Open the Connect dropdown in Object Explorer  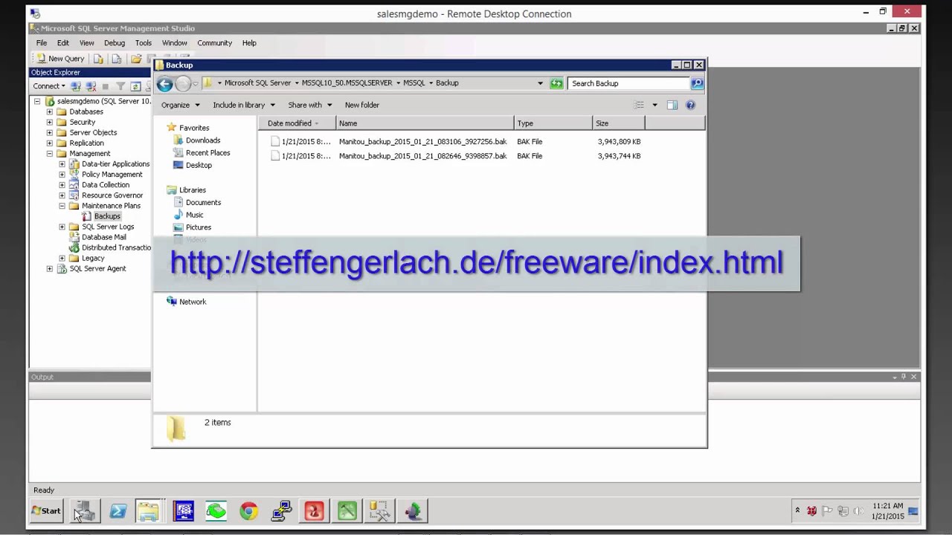(x=49, y=86)
